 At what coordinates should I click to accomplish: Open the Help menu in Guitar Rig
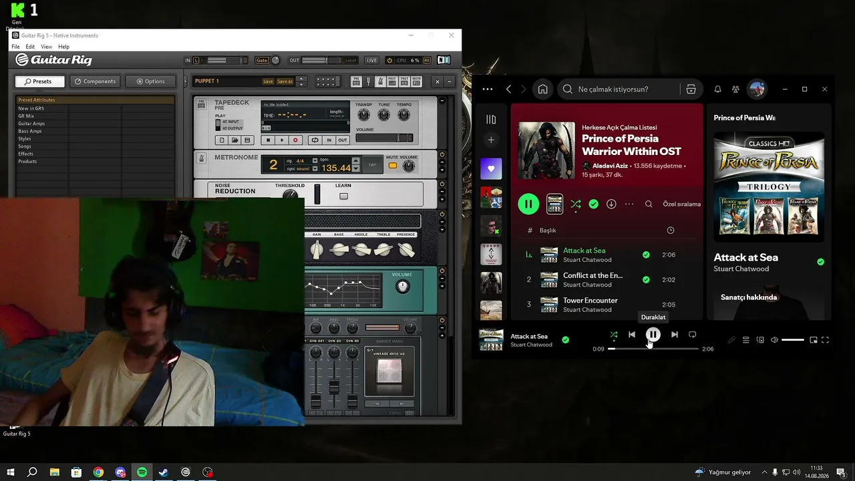pyautogui.click(x=63, y=47)
